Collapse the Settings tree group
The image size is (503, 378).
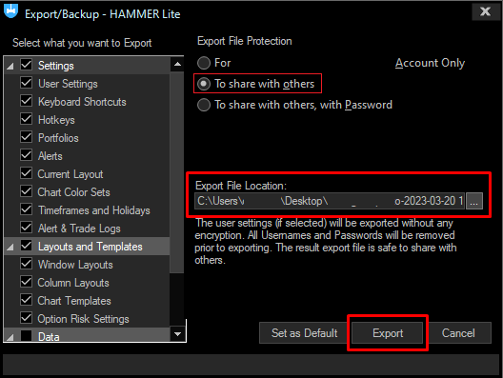click(10, 66)
